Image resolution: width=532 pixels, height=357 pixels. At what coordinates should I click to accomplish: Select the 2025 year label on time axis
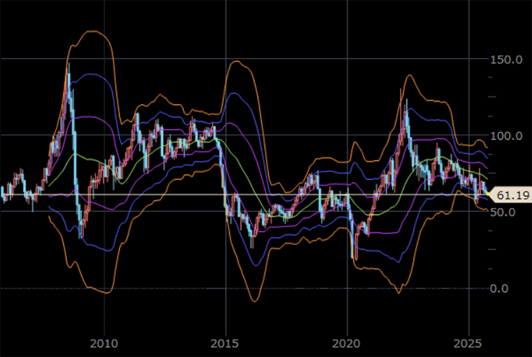(x=468, y=344)
